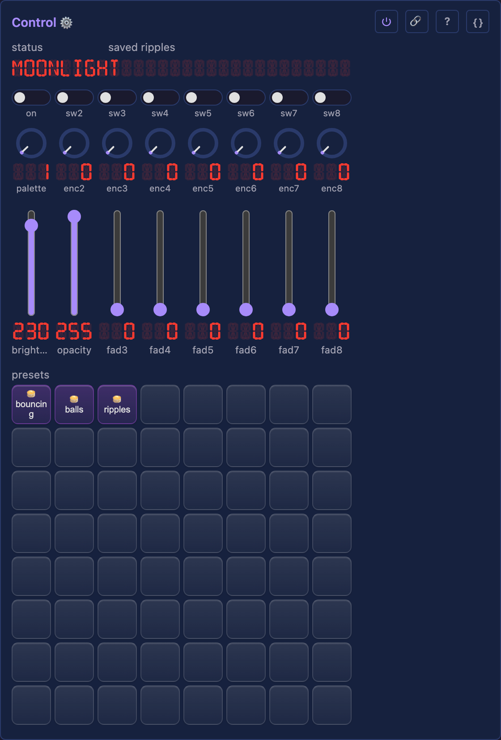Image resolution: width=501 pixels, height=740 pixels.
Task: Click the fad7 fader handle
Action: 289,310
